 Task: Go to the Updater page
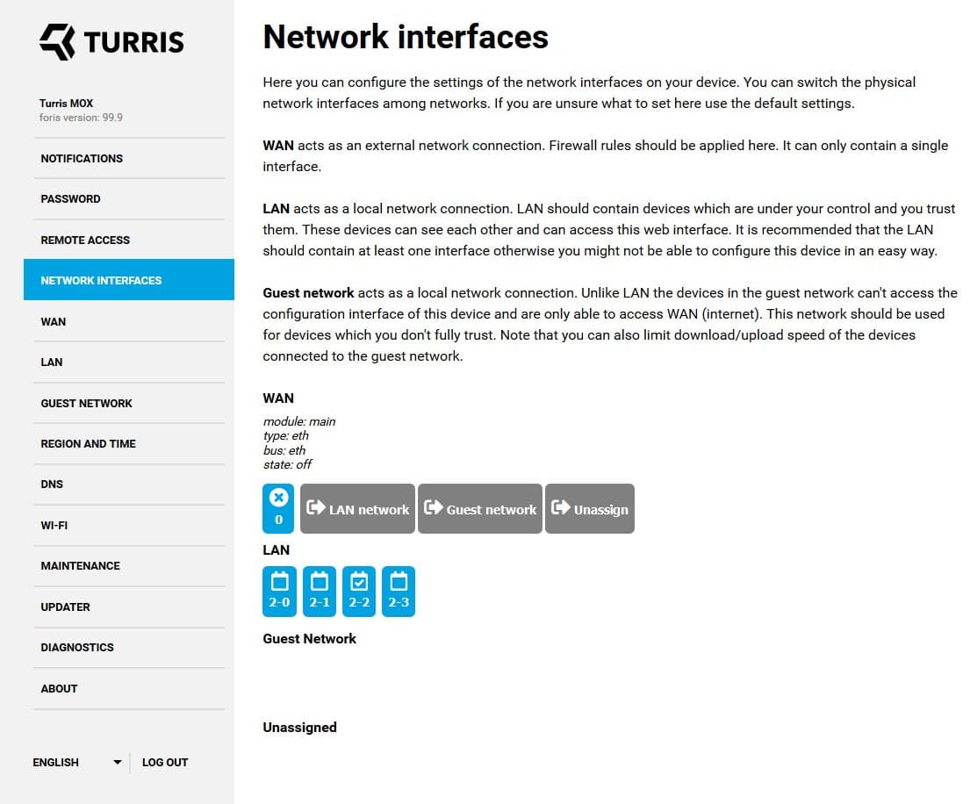(x=65, y=607)
